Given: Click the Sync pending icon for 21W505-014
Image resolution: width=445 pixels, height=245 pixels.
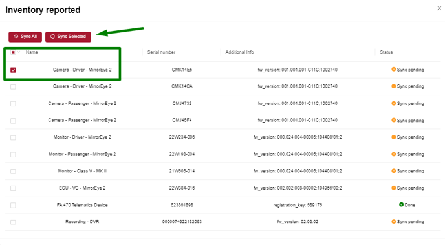Looking at the screenshot, I should [394, 171].
